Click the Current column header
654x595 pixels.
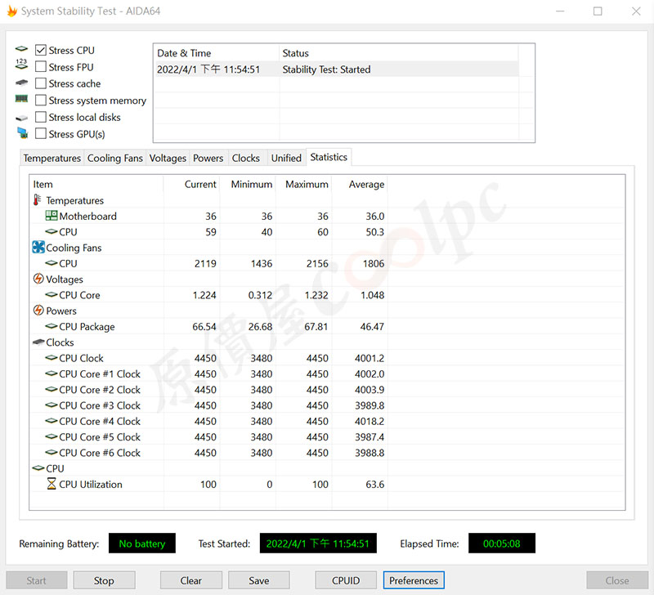192,184
